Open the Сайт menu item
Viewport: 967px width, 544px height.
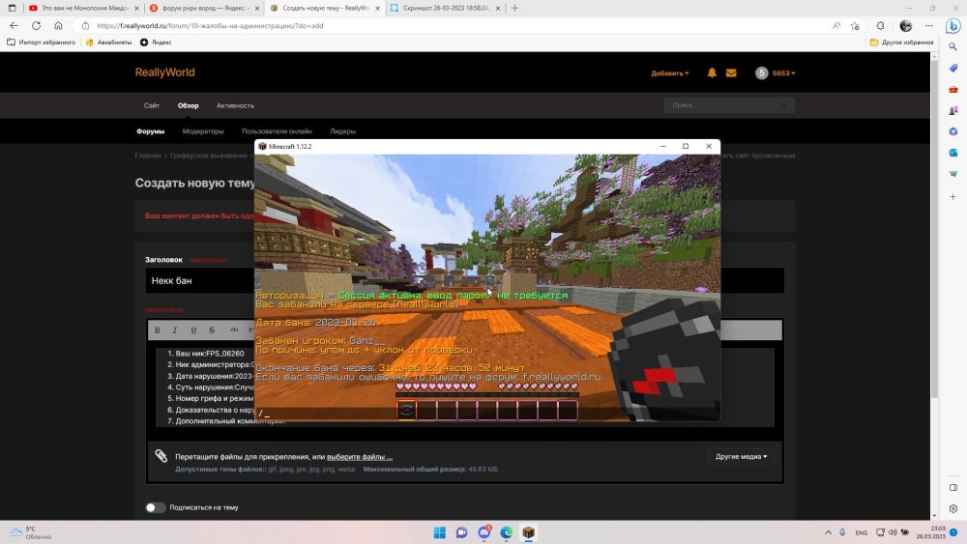click(152, 105)
